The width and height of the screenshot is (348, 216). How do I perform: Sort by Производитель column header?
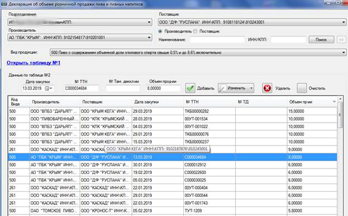click(x=54, y=102)
